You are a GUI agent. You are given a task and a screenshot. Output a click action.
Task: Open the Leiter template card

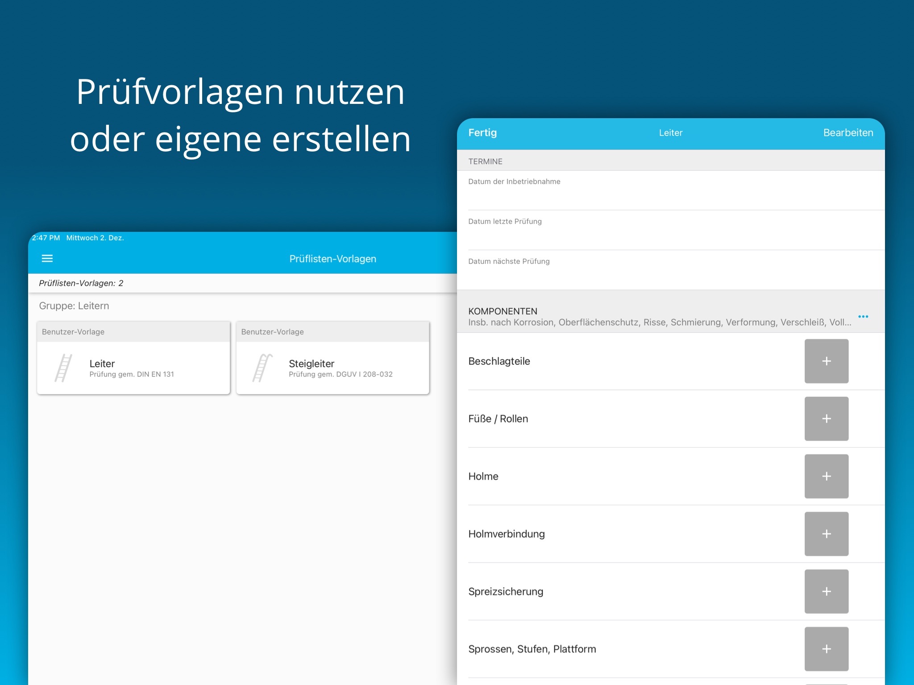click(133, 358)
